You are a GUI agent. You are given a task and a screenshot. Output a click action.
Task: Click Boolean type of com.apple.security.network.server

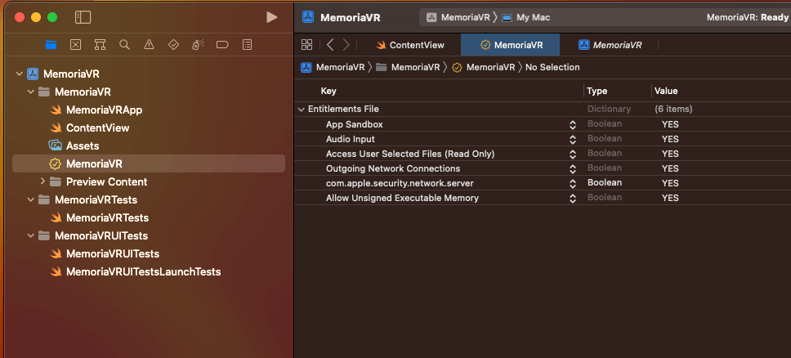tap(605, 183)
